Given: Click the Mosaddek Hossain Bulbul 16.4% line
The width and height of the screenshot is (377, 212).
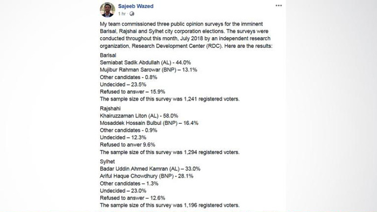Looking at the screenshot, I should [149, 123].
